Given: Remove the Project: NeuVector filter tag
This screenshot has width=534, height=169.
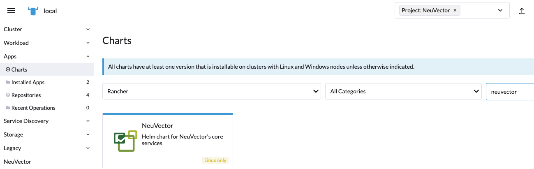Looking at the screenshot, I should pyautogui.click(x=455, y=11).
